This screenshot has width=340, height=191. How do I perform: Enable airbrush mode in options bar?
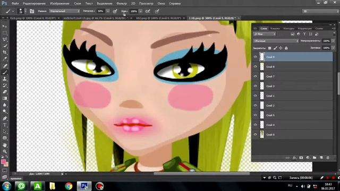[x=148, y=11]
